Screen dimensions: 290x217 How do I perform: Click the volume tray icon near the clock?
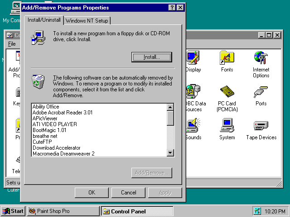[x=257, y=211]
